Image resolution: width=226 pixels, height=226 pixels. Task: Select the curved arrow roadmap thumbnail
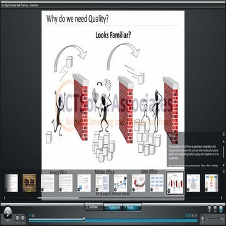pyautogui.click(x=120, y=183)
